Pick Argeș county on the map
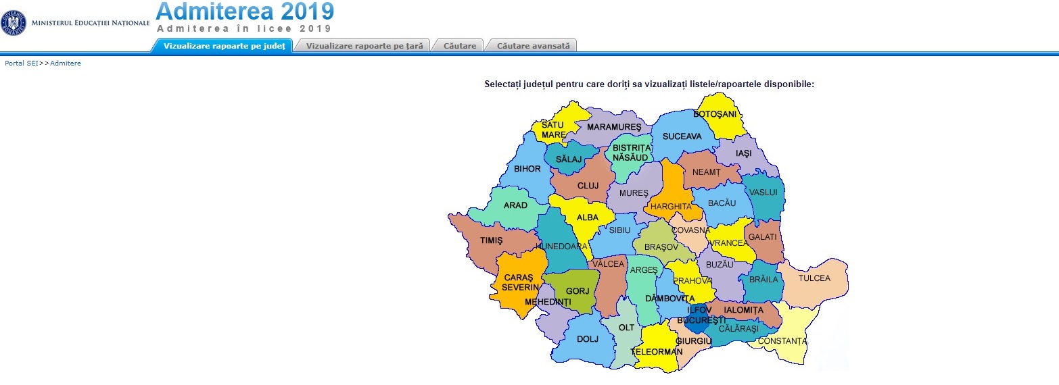The height and width of the screenshot is (385, 1059). coord(643,270)
